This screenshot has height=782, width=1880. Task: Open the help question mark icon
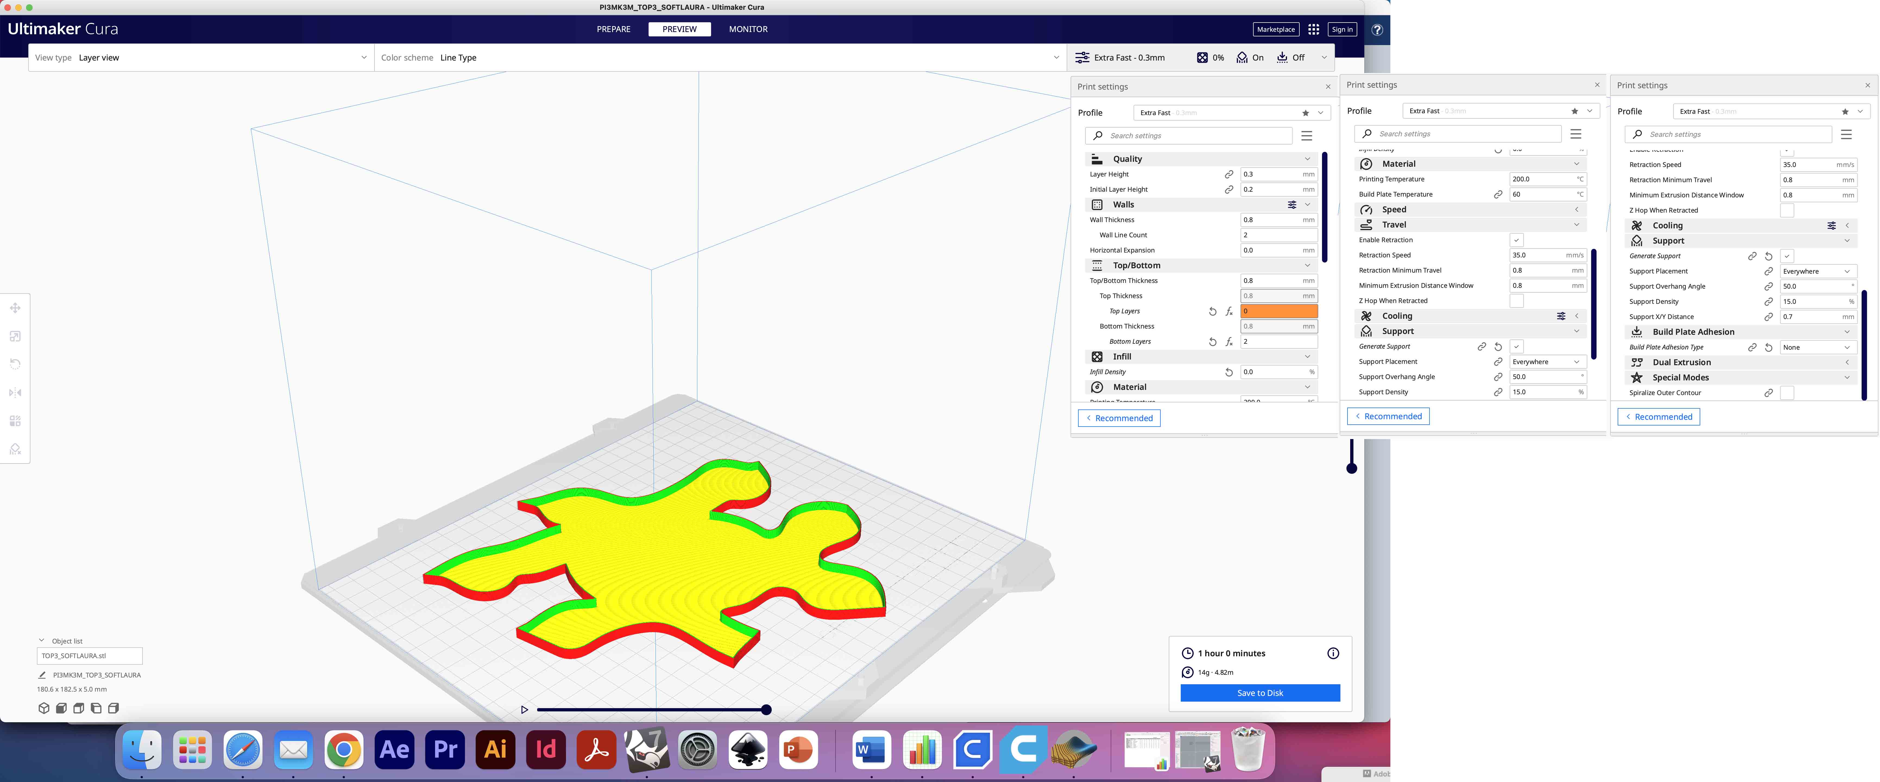[x=1377, y=30]
